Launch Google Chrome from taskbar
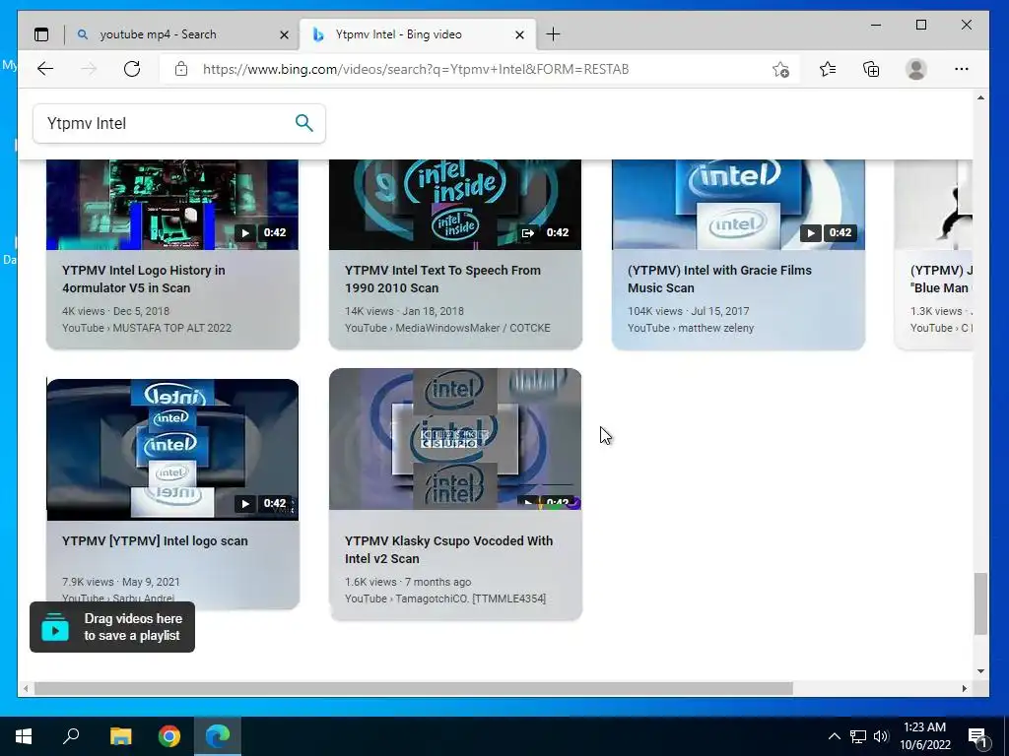The height and width of the screenshot is (756, 1009). tap(169, 736)
